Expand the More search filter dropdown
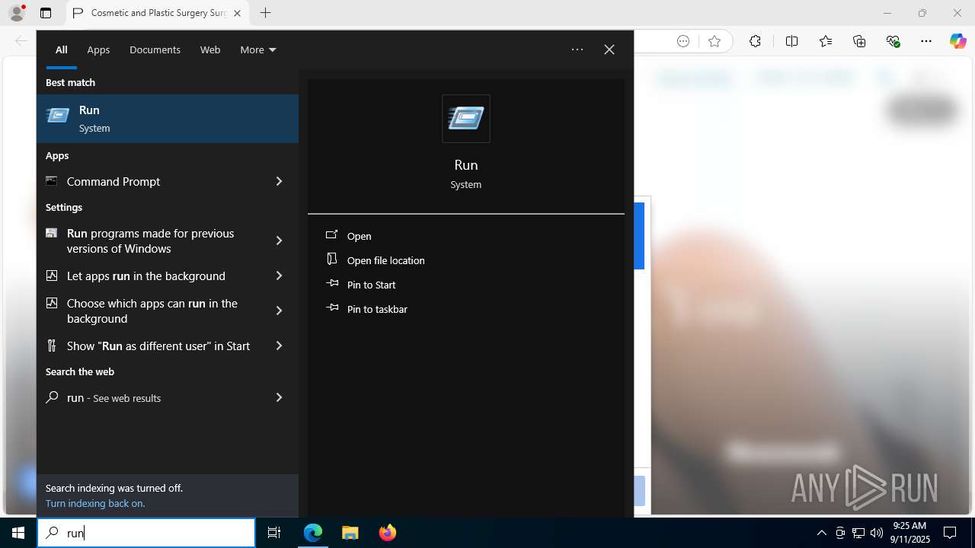The height and width of the screenshot is (548, 975). [x=258, y=49]
